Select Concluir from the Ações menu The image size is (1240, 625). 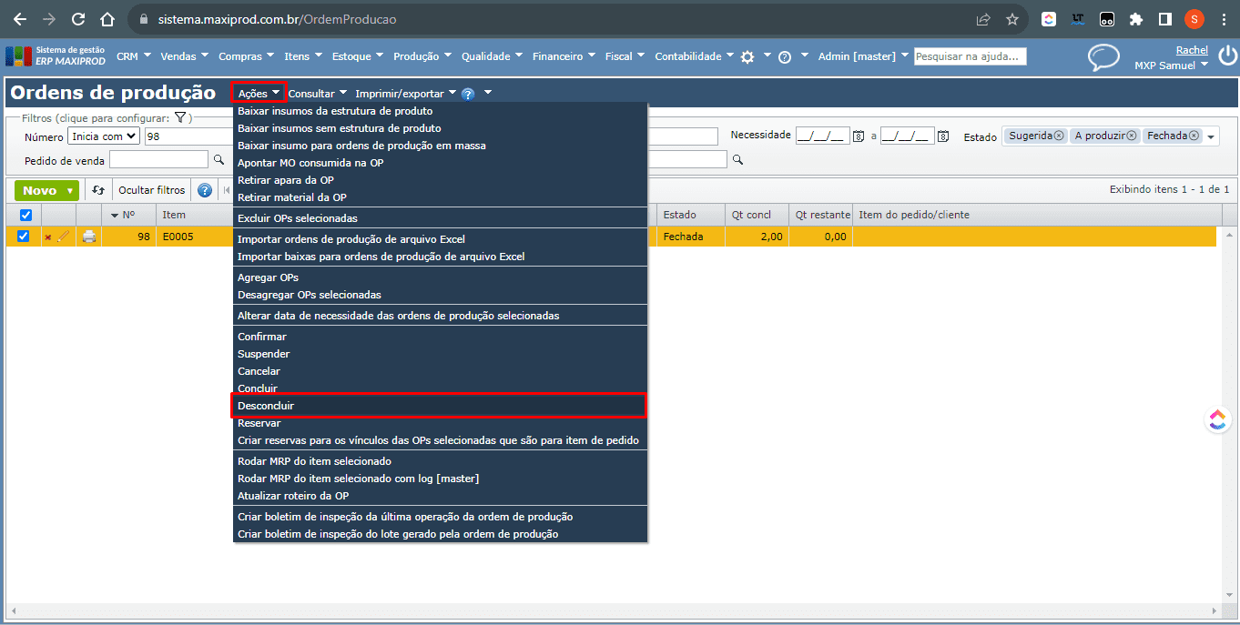coord(439,388)
